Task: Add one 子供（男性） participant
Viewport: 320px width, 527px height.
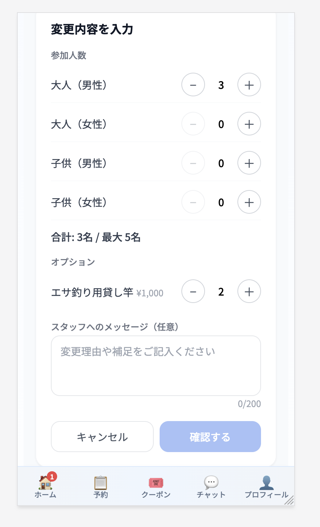Action: [x=249, y=163]
